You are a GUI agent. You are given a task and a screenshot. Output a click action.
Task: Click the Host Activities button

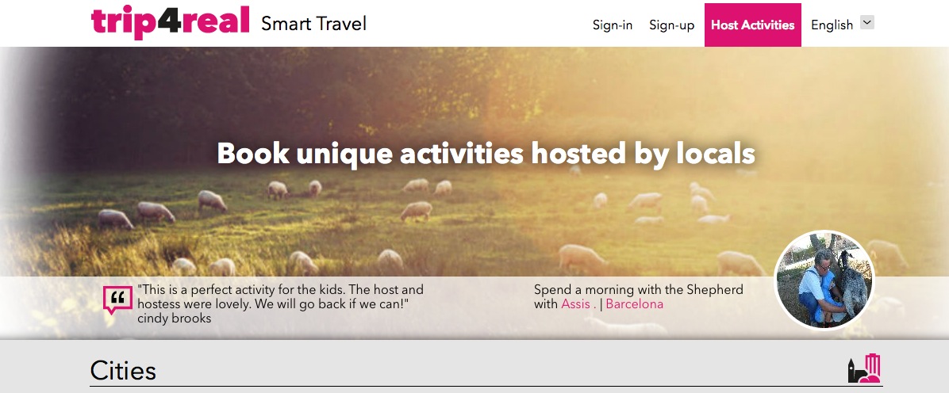tap(752, 25)
